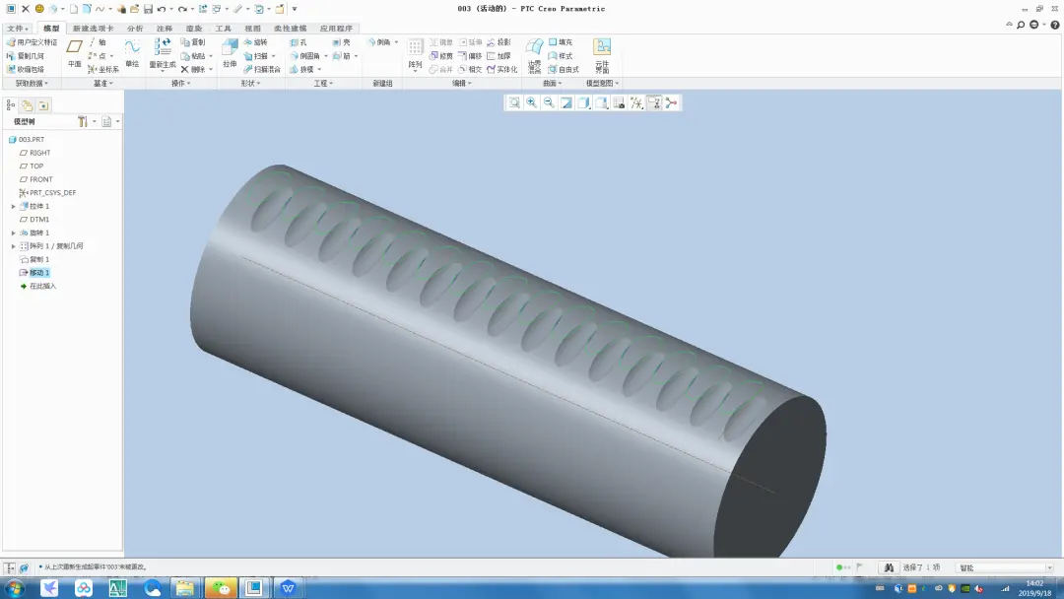This screenshot has height=599, width=1064.
Task: Select the 拉伸 (Extrude) tool in ribbon
Action: click(230, 53)
